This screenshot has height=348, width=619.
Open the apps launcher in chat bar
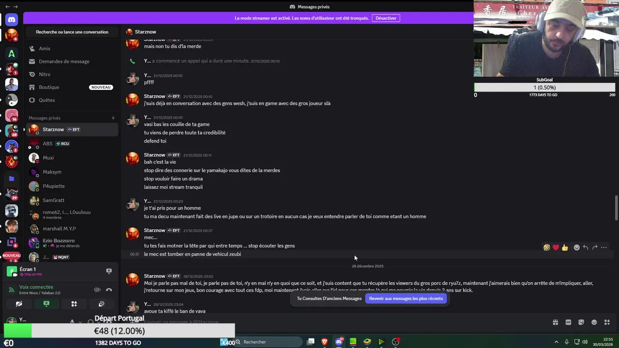tap(607, 322)
